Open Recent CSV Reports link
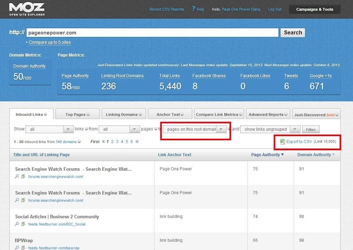Screen dimensions: 353x250 pos(166,9)
